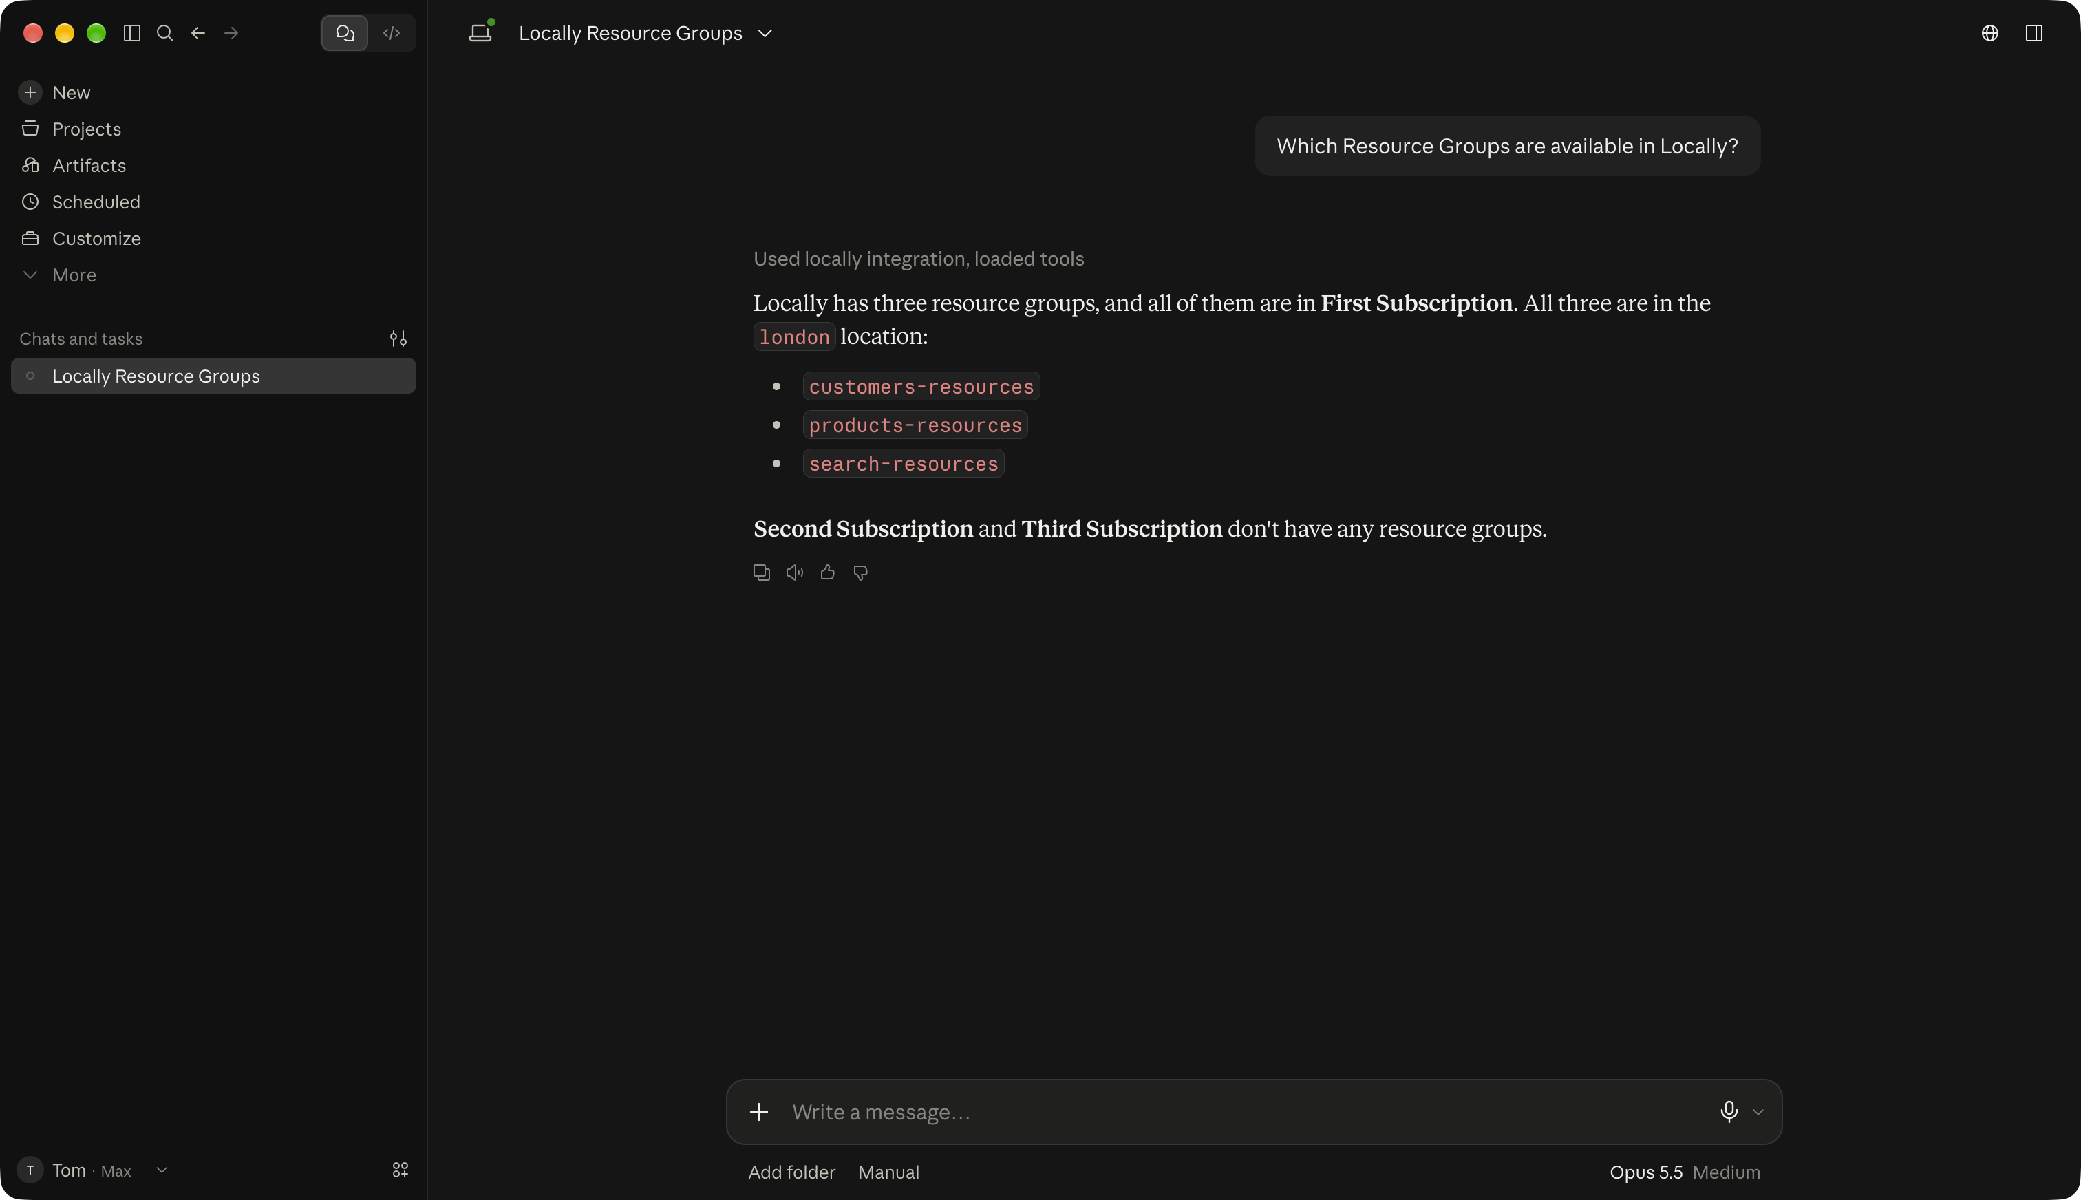
Task: Open search with the magnifier icon
Action: pos(165,33)
